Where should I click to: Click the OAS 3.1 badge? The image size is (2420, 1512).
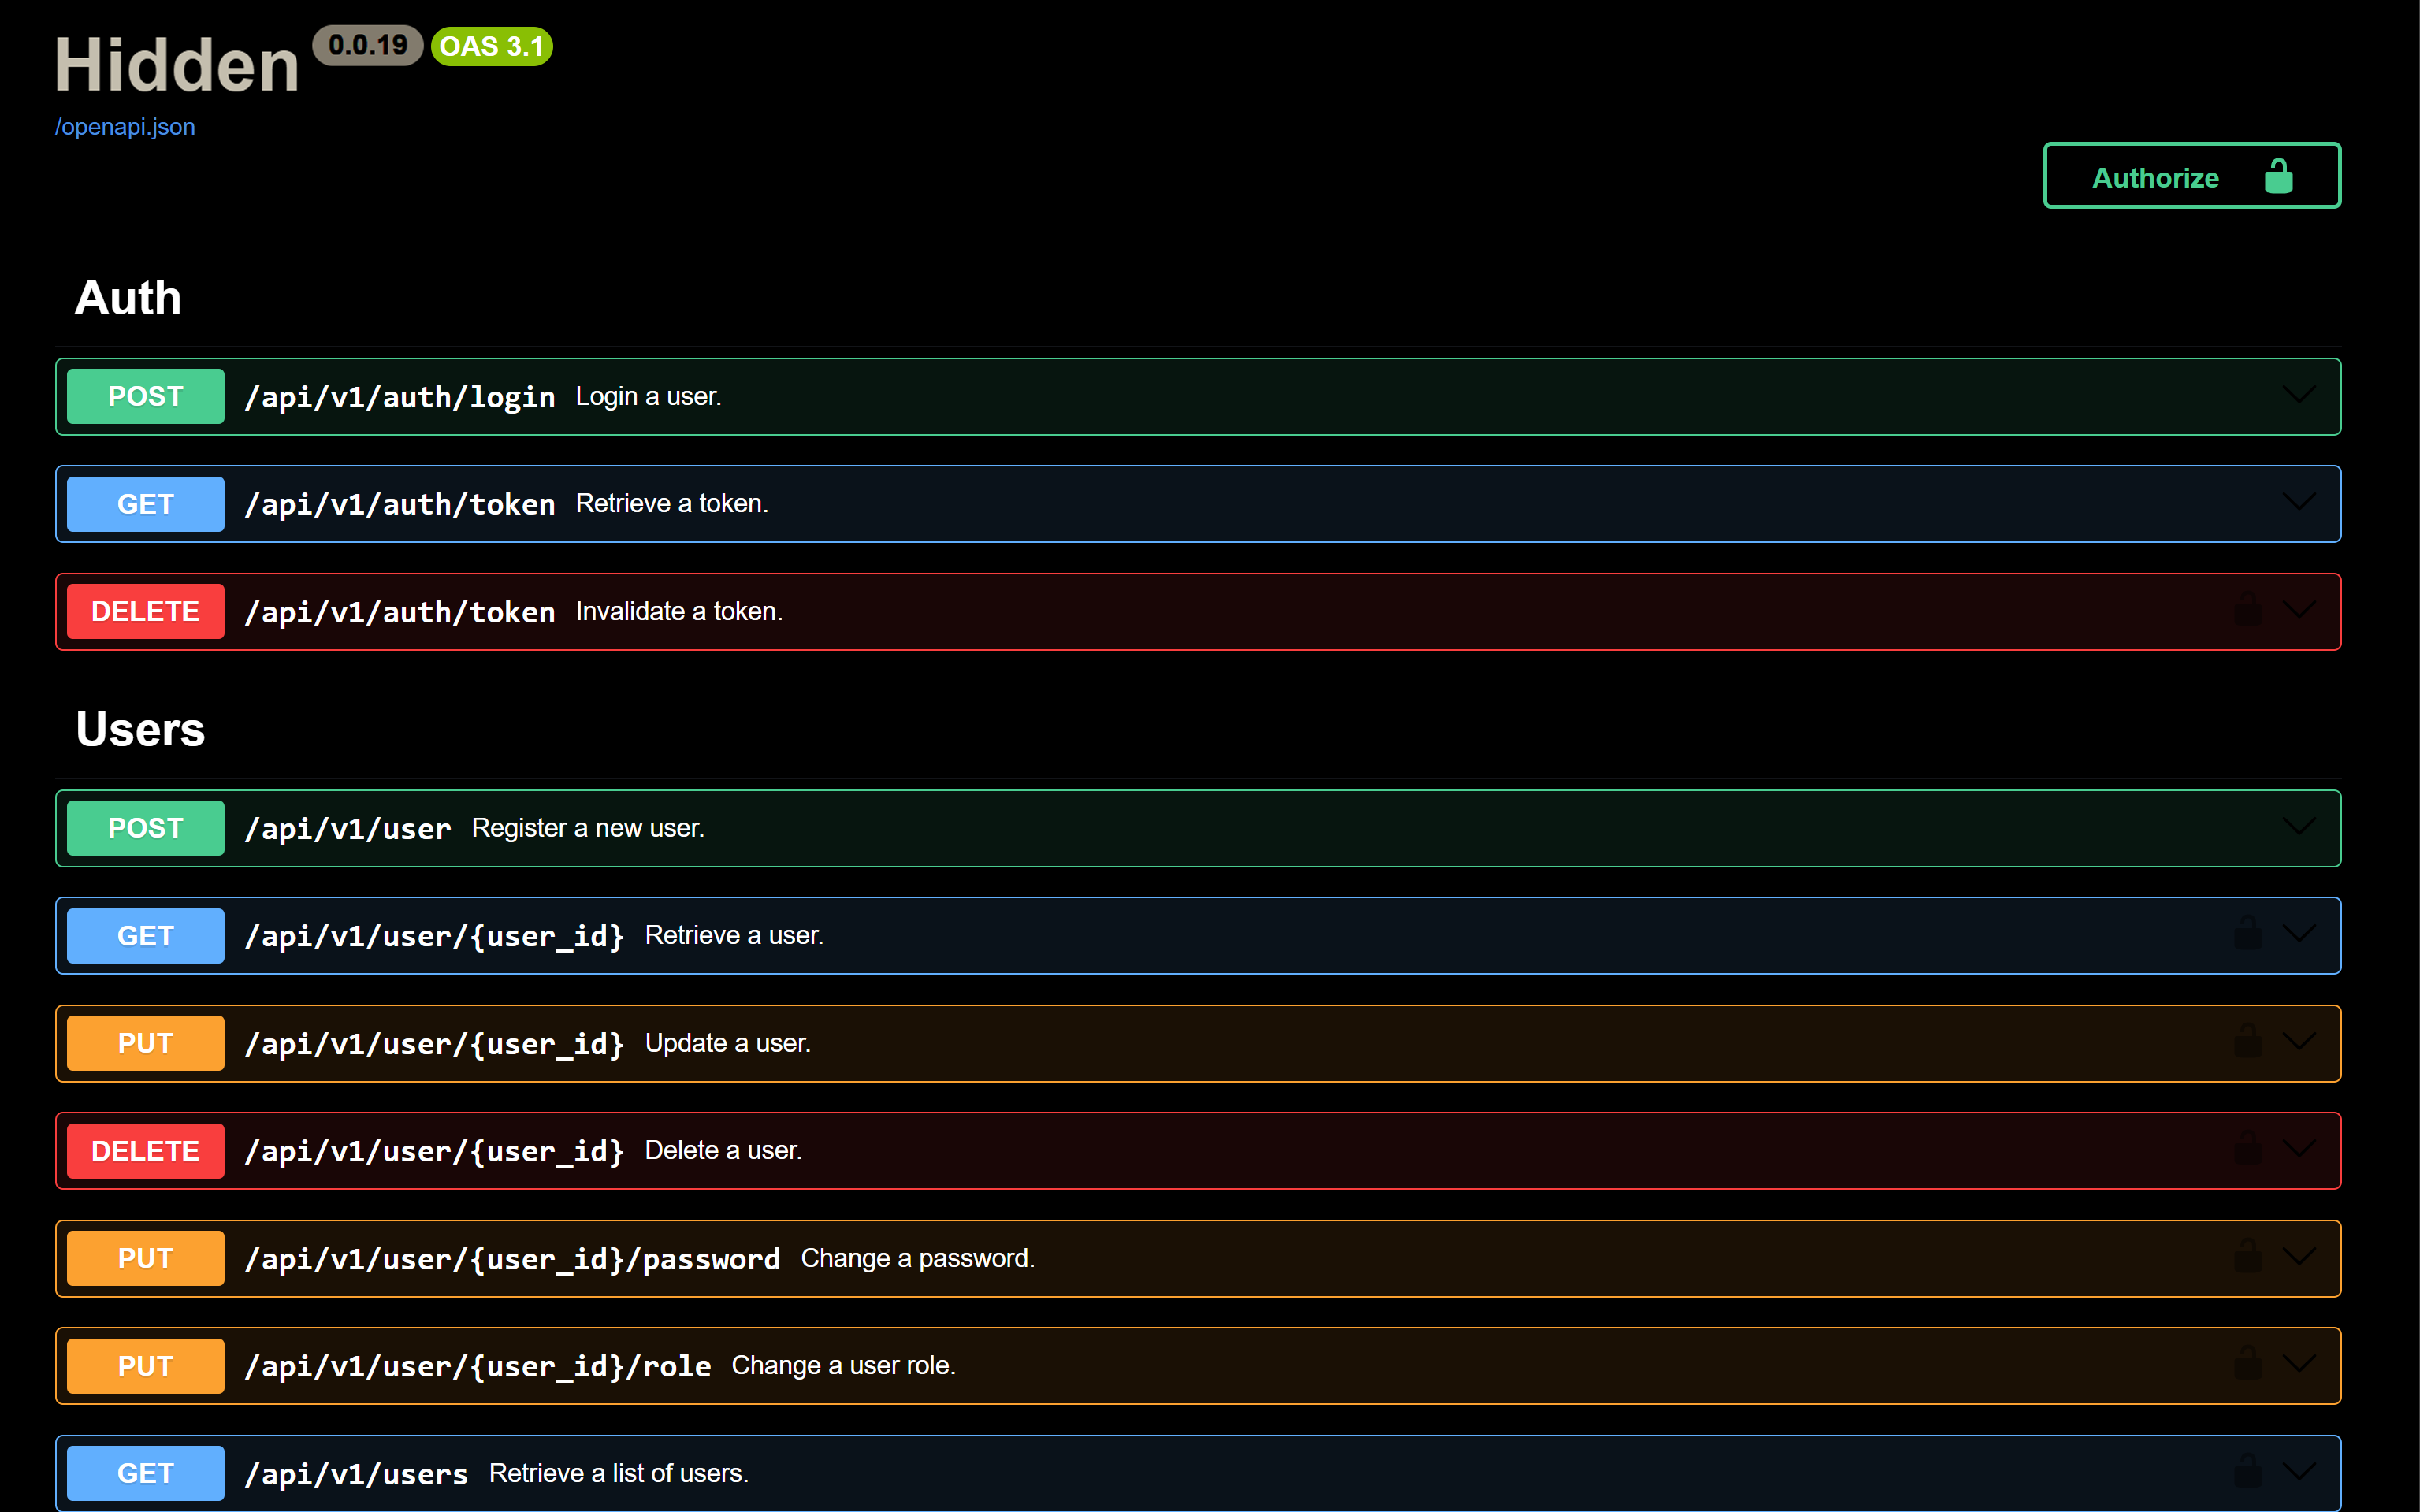pyautogui.click(x=492, y=46)
